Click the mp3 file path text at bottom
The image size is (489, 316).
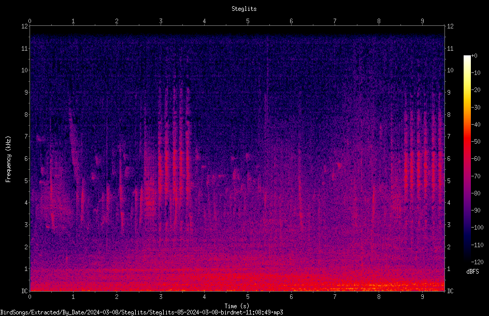point(141,312)
